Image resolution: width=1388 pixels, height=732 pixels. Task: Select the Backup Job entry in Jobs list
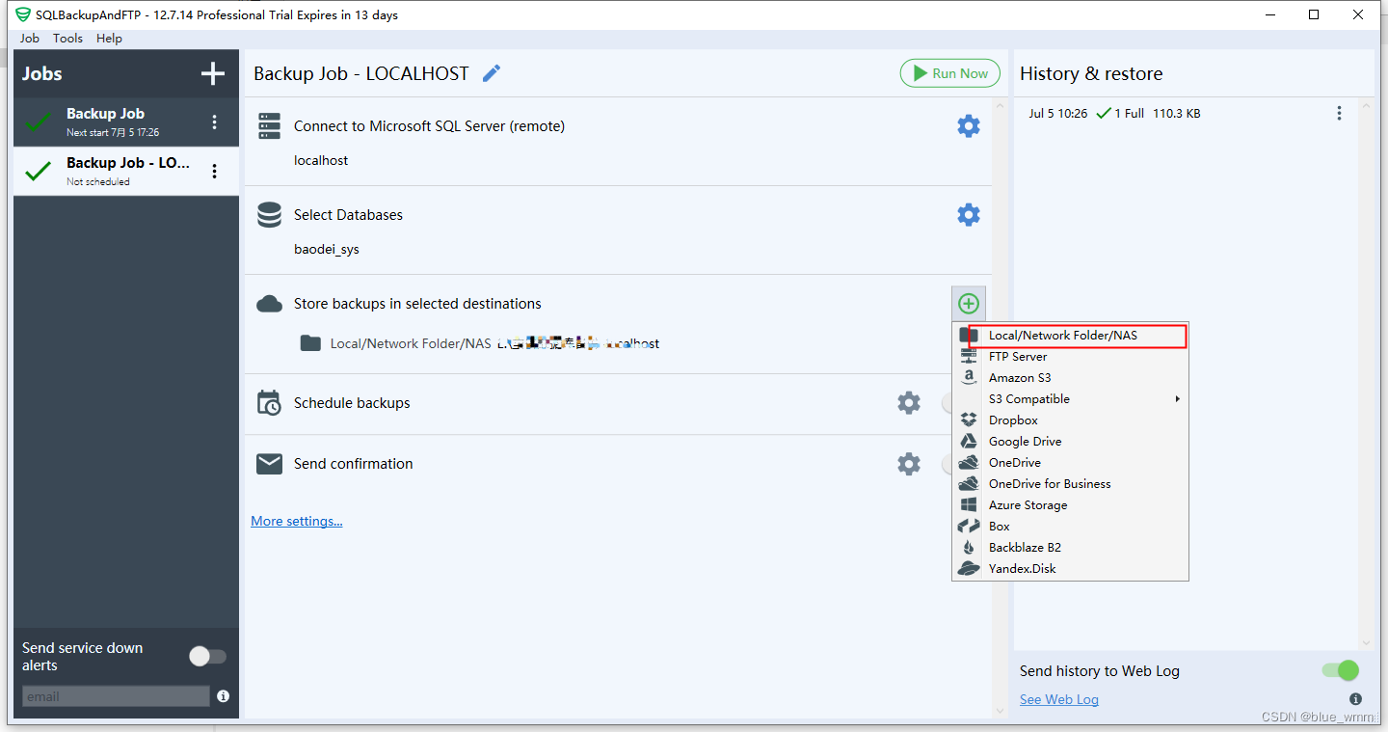(x=126, y=122)
